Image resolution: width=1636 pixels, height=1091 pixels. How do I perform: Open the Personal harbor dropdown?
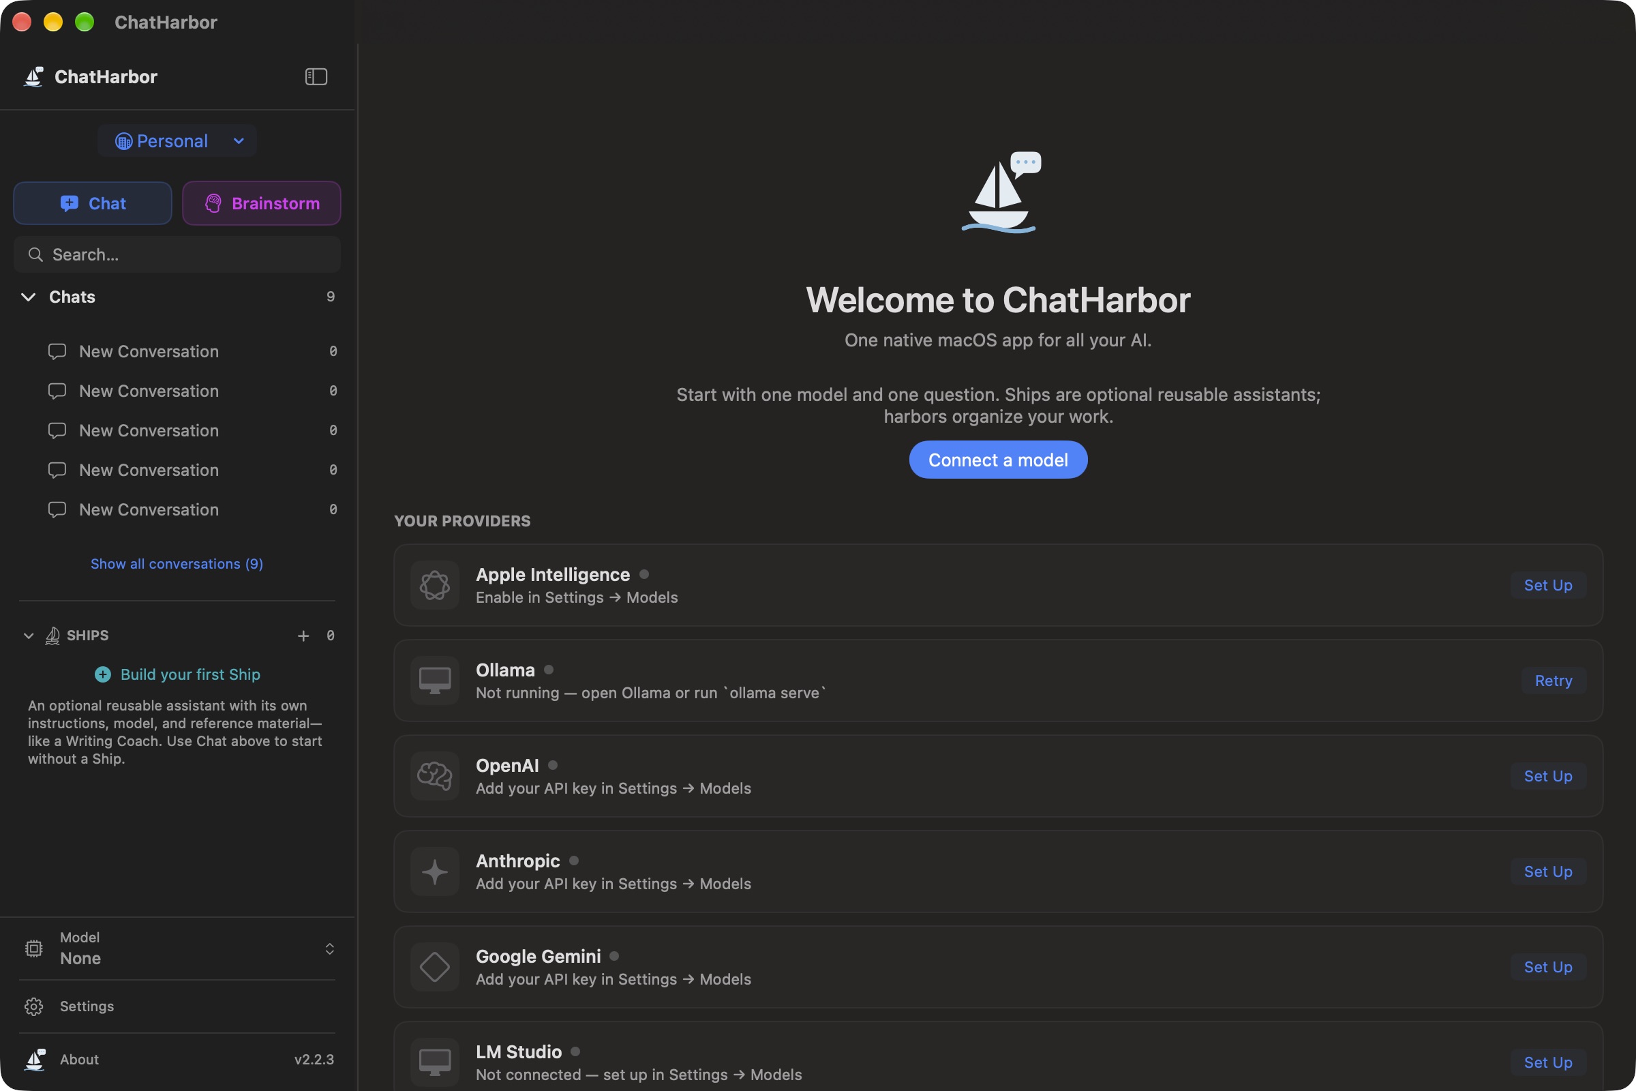coord(177,141)
